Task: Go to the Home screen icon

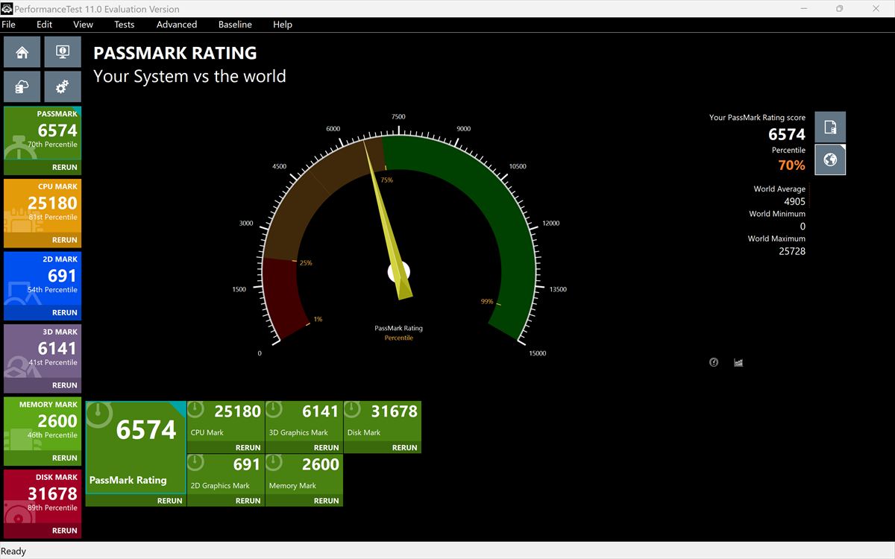Action: [x=22, y=52]
